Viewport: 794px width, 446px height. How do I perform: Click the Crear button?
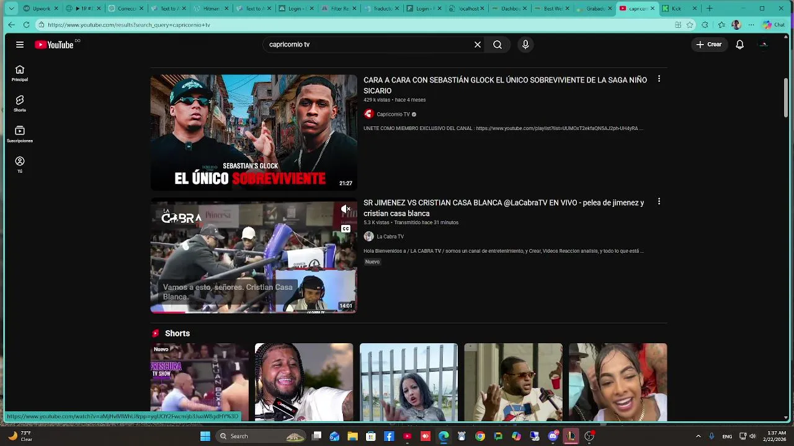pyautogui.click(x=709, y=45)
